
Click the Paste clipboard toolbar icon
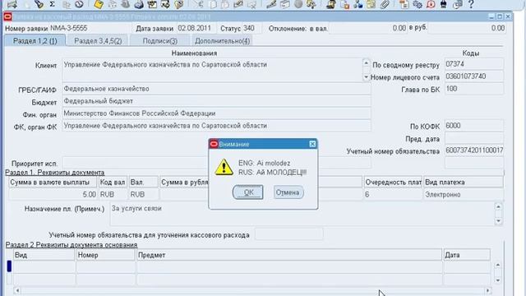point(225,4)
